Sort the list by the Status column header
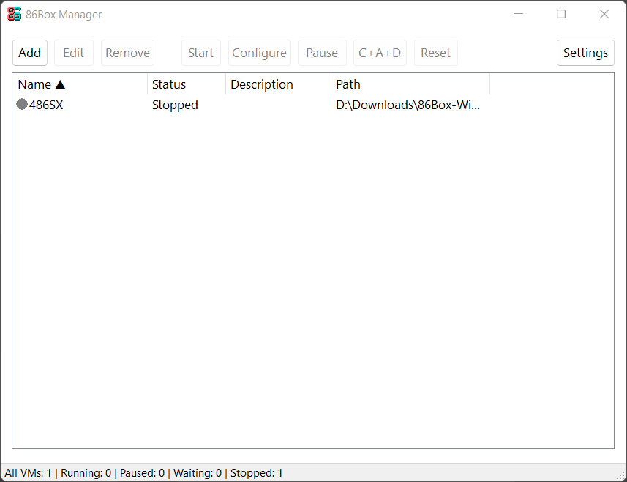Image resolution: width=627 pixels, height=482 pixels. coord(169,84)
